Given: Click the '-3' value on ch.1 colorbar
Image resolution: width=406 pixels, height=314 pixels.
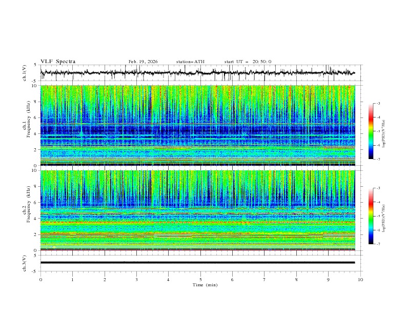Looking at the screenshot, I should (x=378, y=103).
